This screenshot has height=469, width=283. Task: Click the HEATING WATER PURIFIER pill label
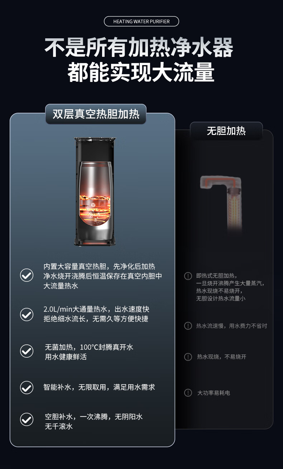(x=141, y=21)
